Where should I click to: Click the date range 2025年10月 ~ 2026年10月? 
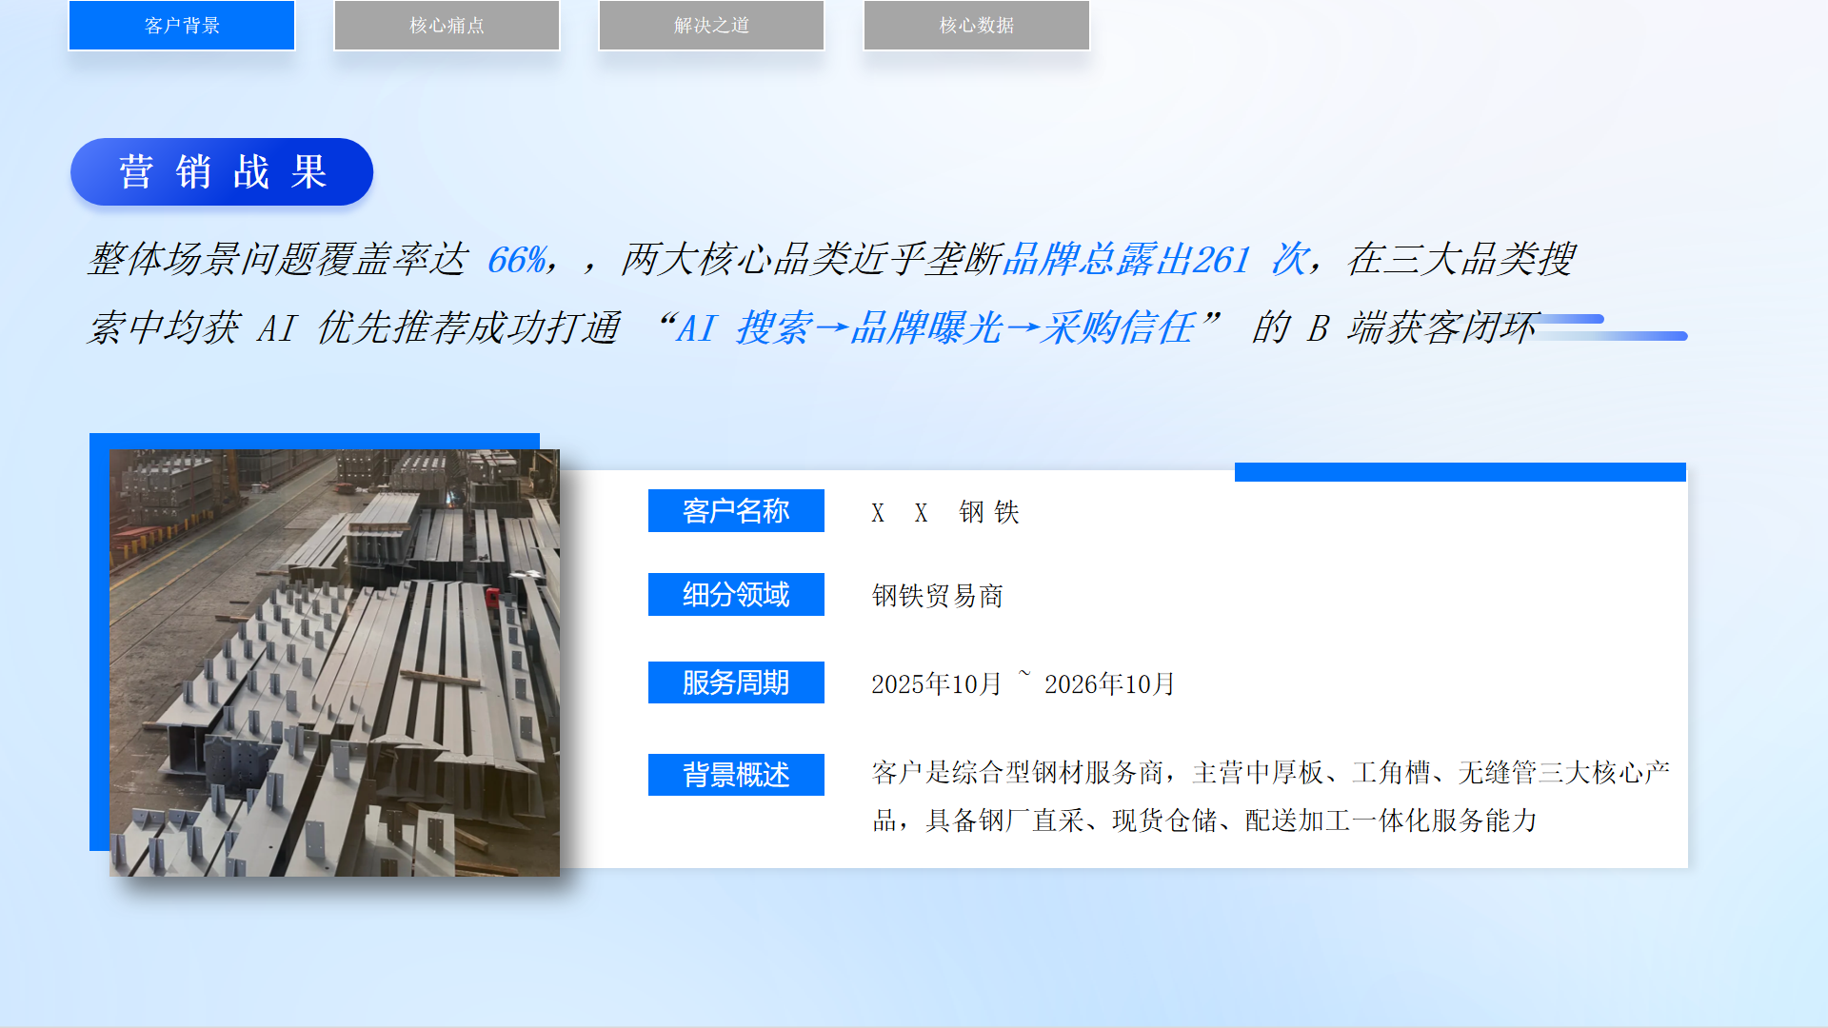pyautogui.click(x=1023, y=683)
